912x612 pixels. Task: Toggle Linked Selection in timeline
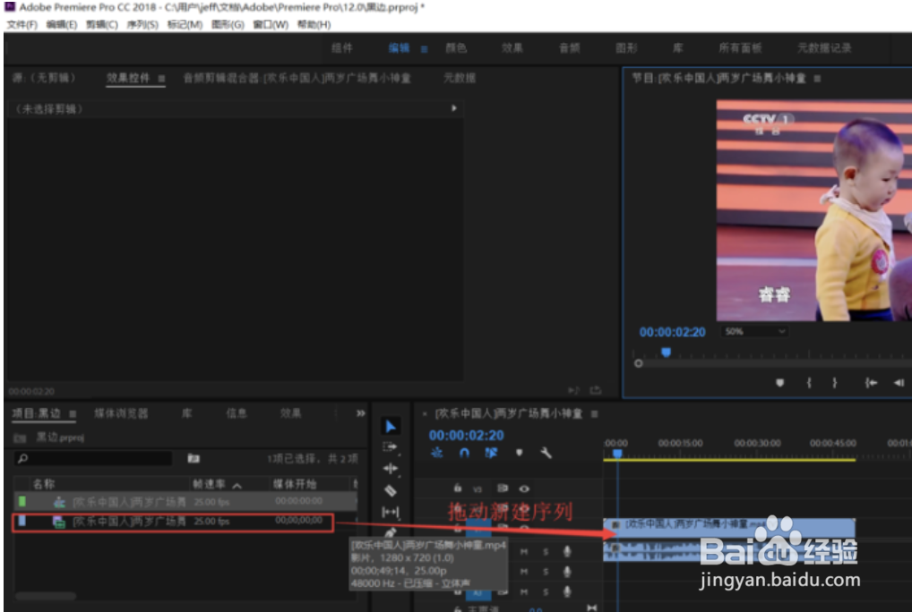click(x=492, y=453)
